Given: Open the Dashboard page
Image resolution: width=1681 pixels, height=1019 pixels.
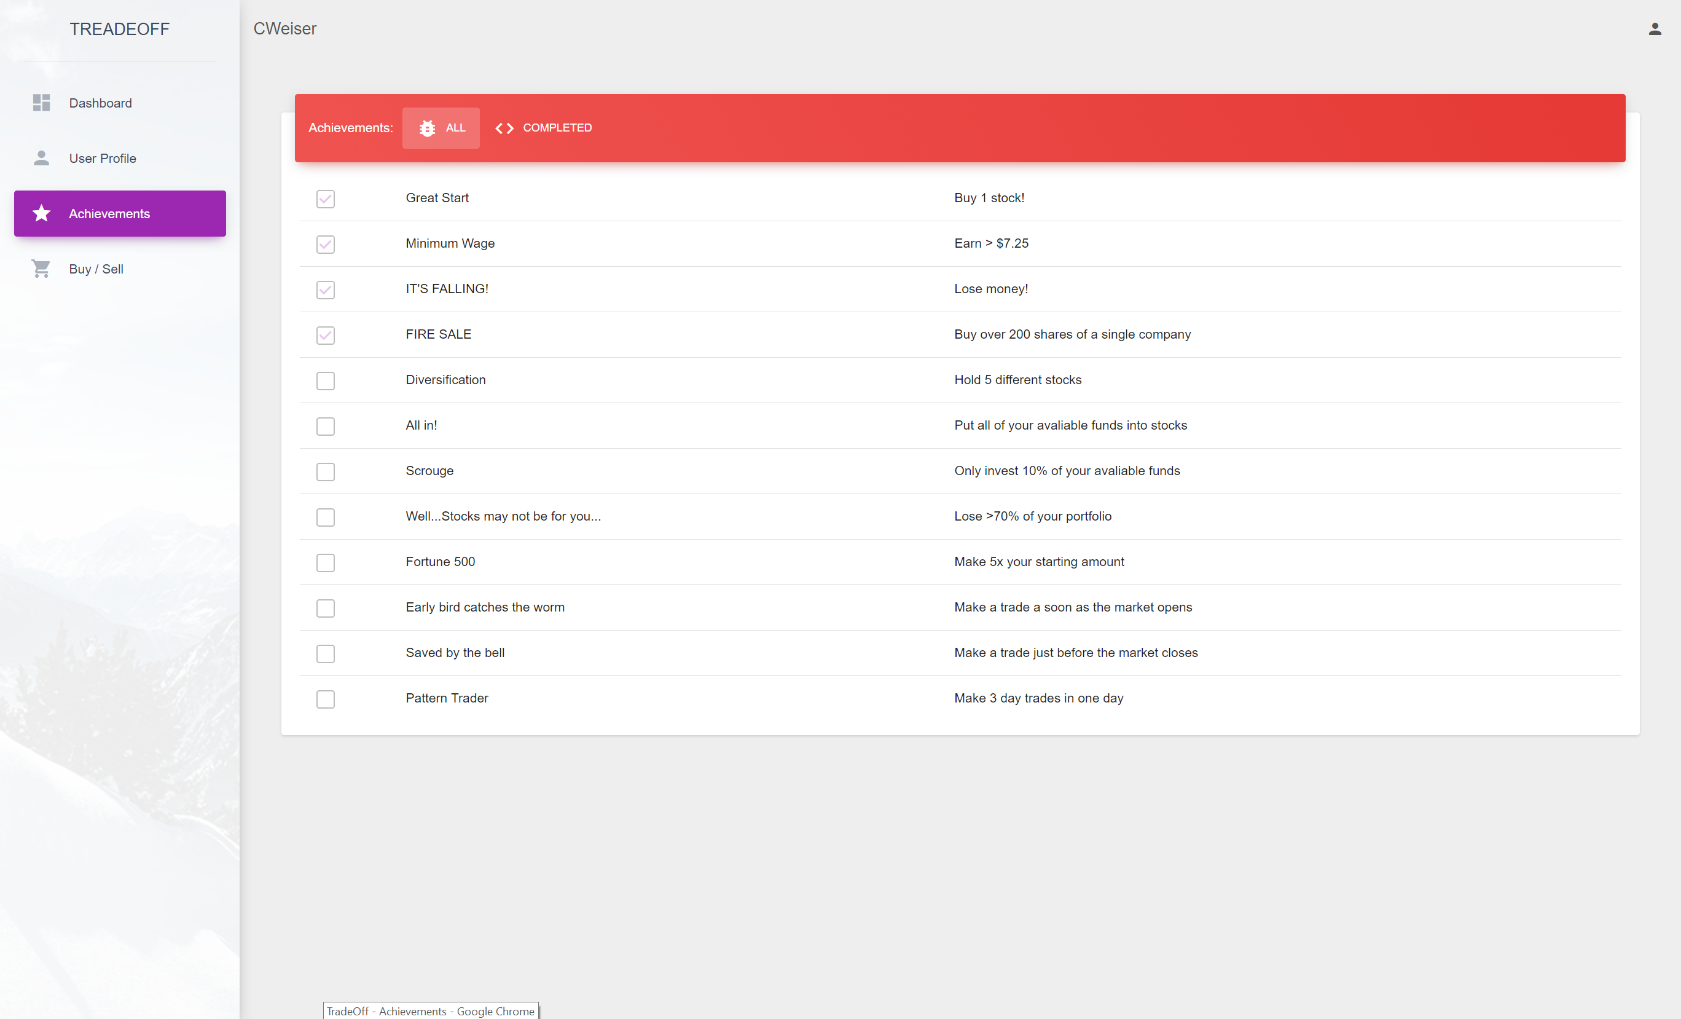Looking at the screenshot, I should 100,103.
